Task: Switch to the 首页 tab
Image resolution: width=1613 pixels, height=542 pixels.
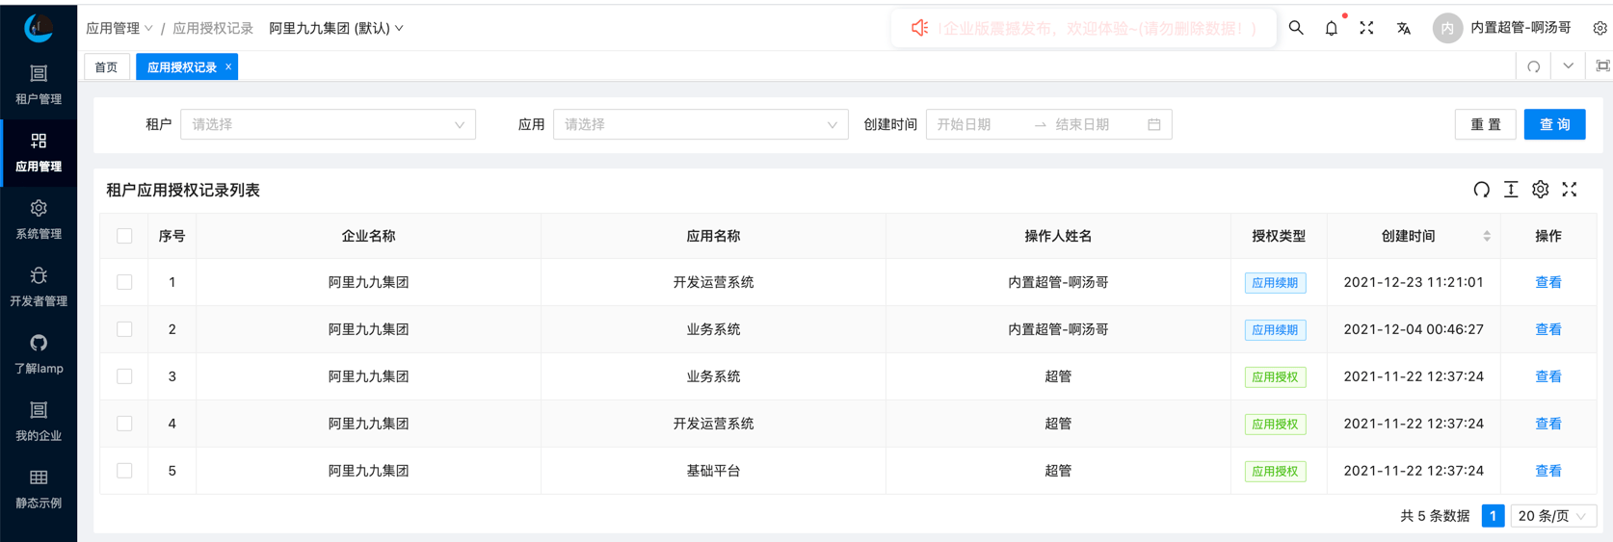Action: click(106, 67)
